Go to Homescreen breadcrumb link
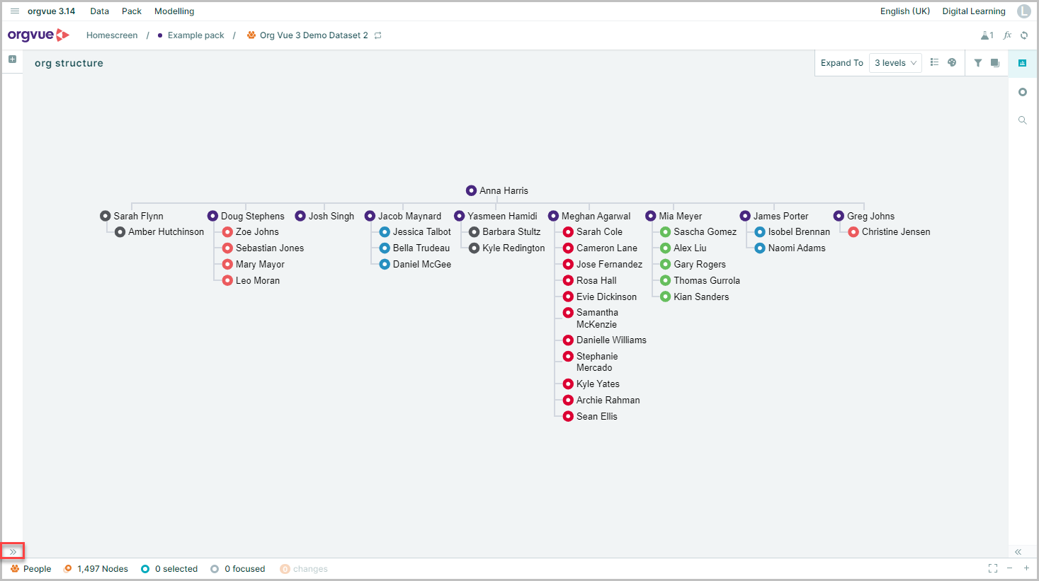Image resolution: width=1039 pixels, height=581 pixels. coord(112,35)
